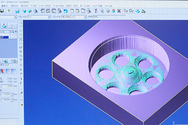188x125 pixels.
Task: Click the counter-clockwise rotate arrow icon
Action: click(21, 83)
